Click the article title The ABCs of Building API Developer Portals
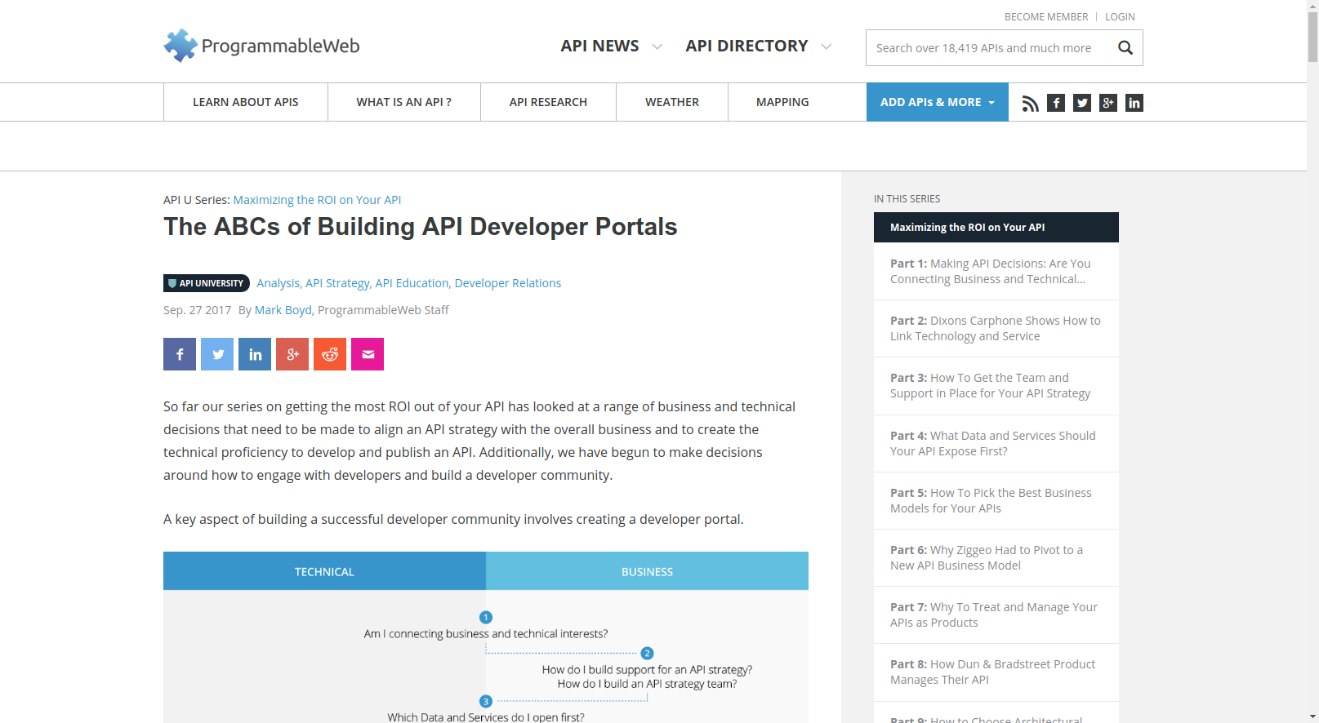The image size is (1319, 723). click(x=421, y=227)
